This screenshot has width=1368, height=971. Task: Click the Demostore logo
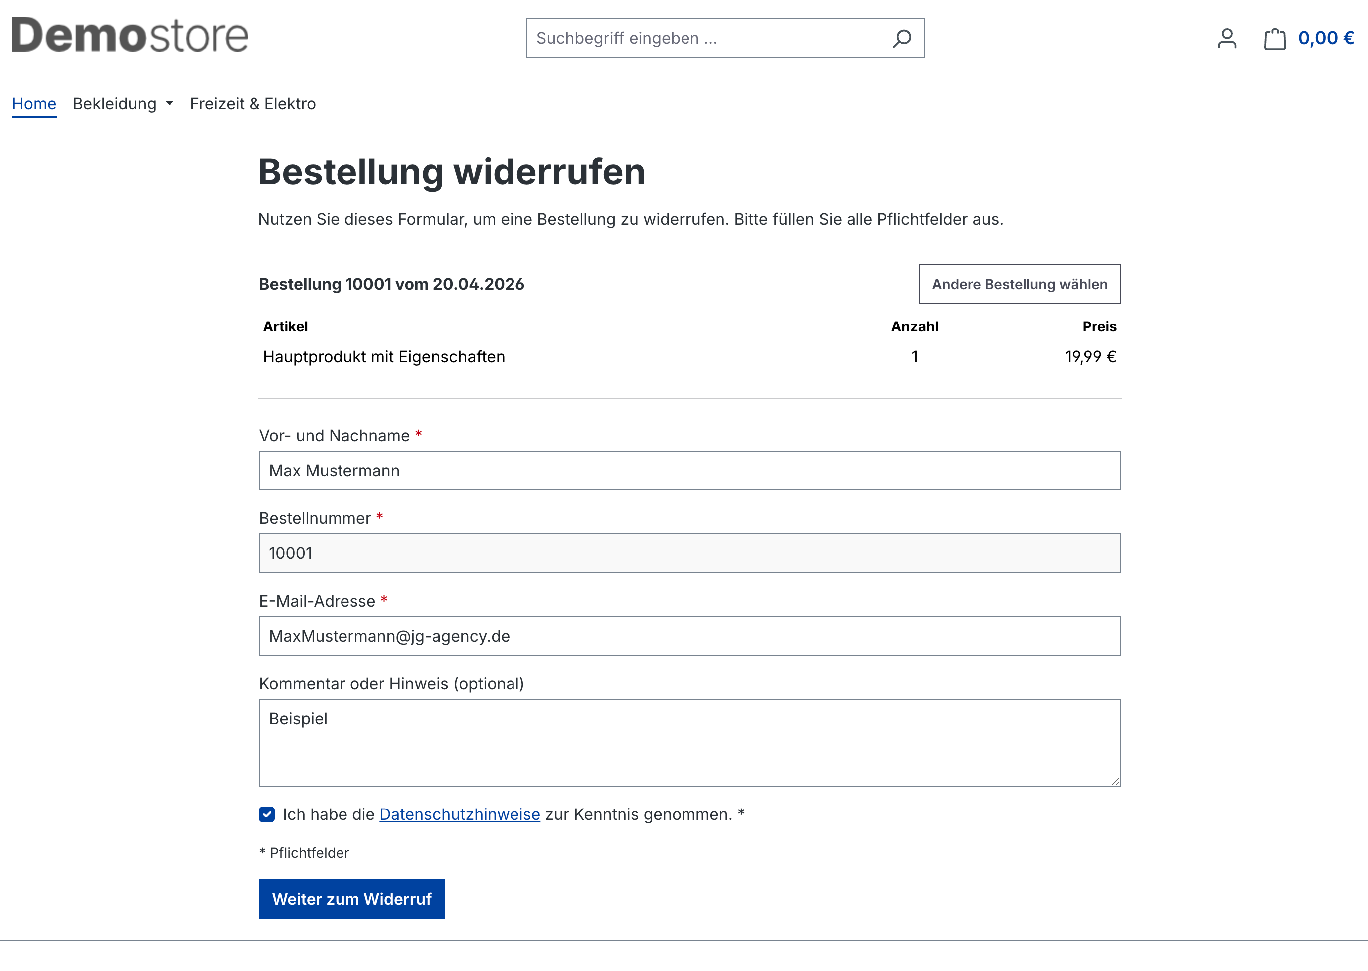pyautogui.click(x=130, y=35)
